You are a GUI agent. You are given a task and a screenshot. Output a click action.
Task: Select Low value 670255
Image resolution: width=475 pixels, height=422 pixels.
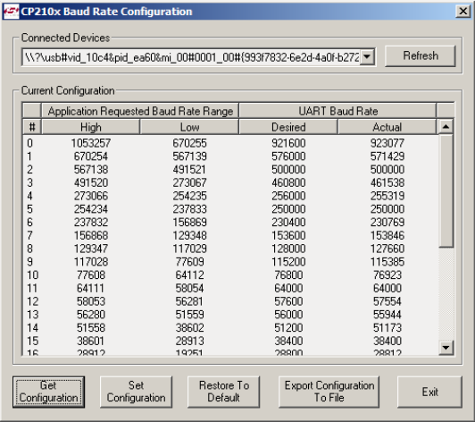pos(189,143)
